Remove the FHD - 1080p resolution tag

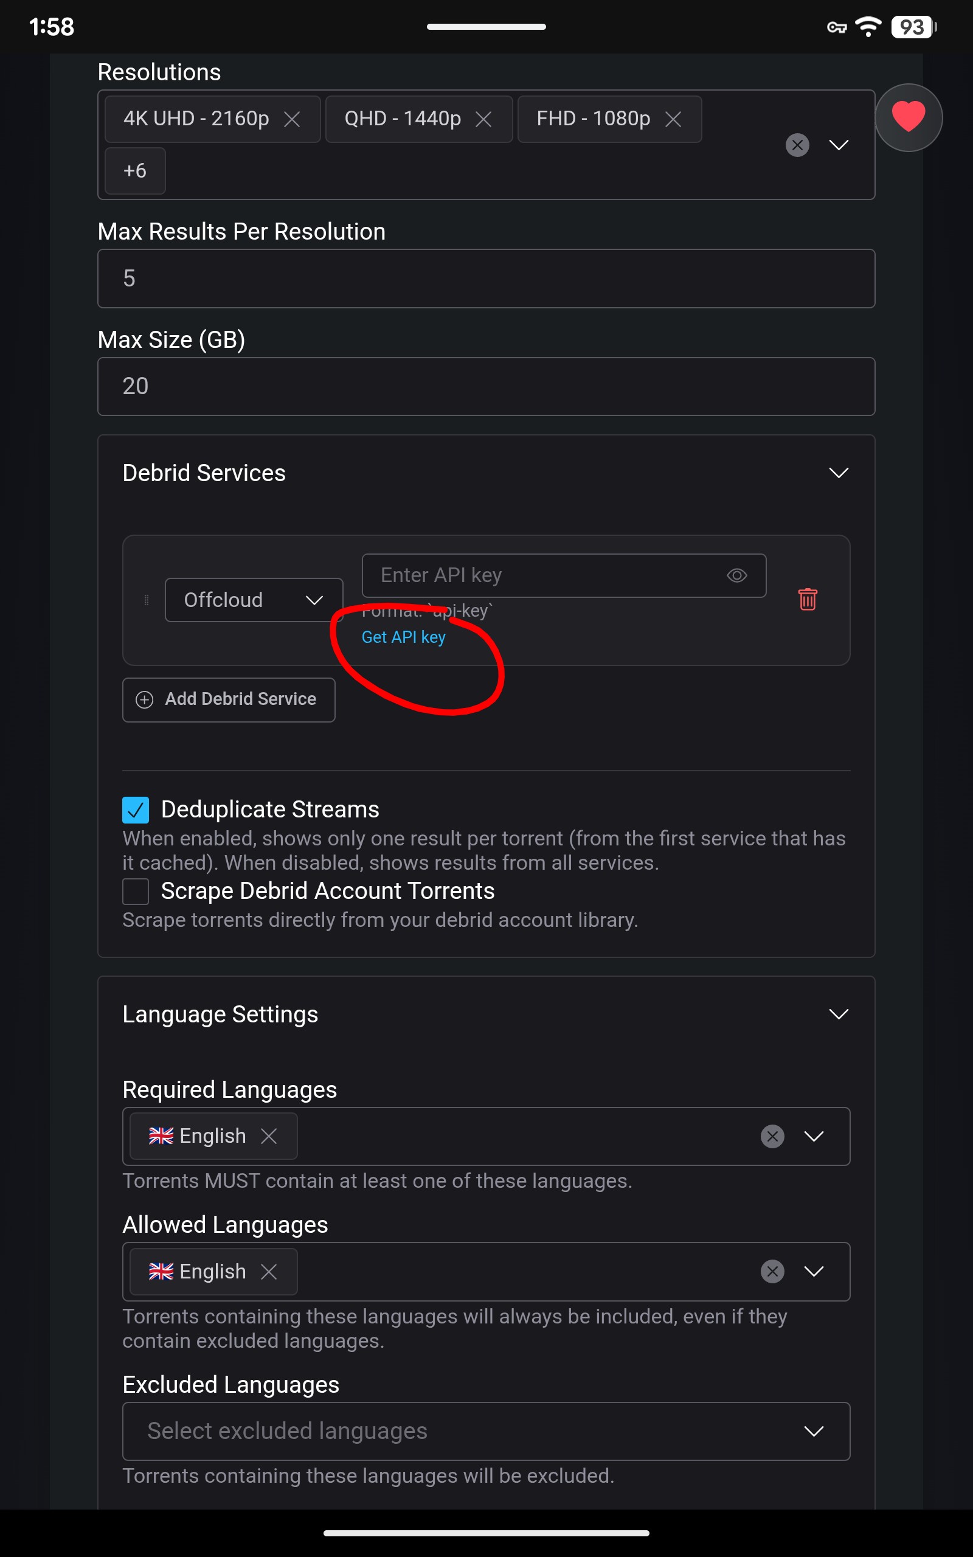[x=673, y=119]
